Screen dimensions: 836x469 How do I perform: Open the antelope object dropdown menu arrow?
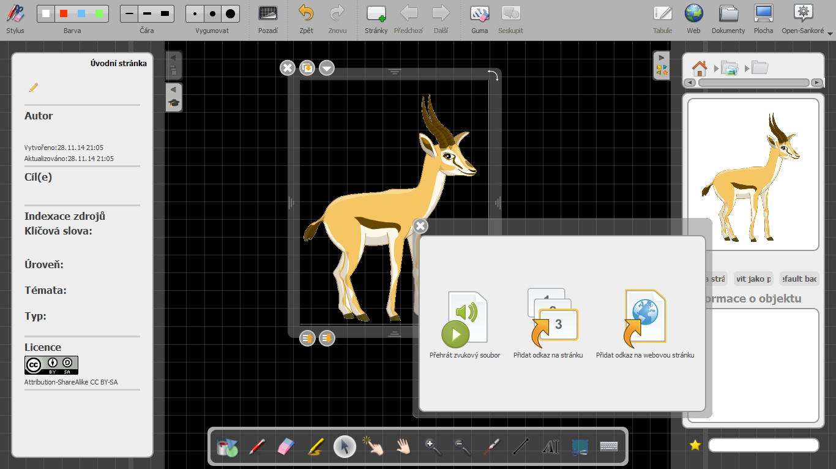pyautogui.click(x=327, y=68)
